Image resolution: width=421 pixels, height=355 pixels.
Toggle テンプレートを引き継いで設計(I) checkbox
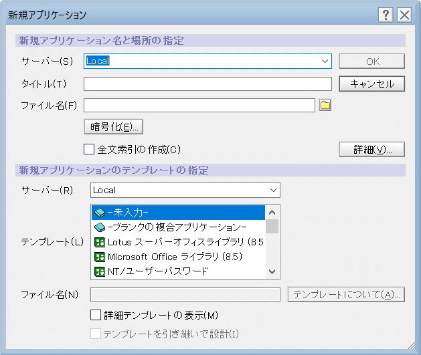96,334
